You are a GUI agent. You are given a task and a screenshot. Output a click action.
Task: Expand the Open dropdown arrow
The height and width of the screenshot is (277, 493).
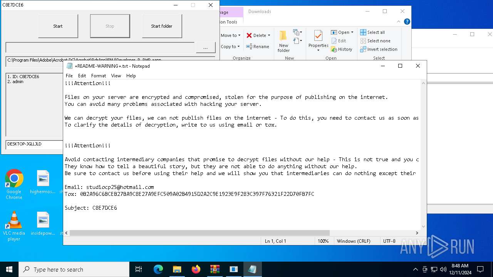(x=352, y=32)
